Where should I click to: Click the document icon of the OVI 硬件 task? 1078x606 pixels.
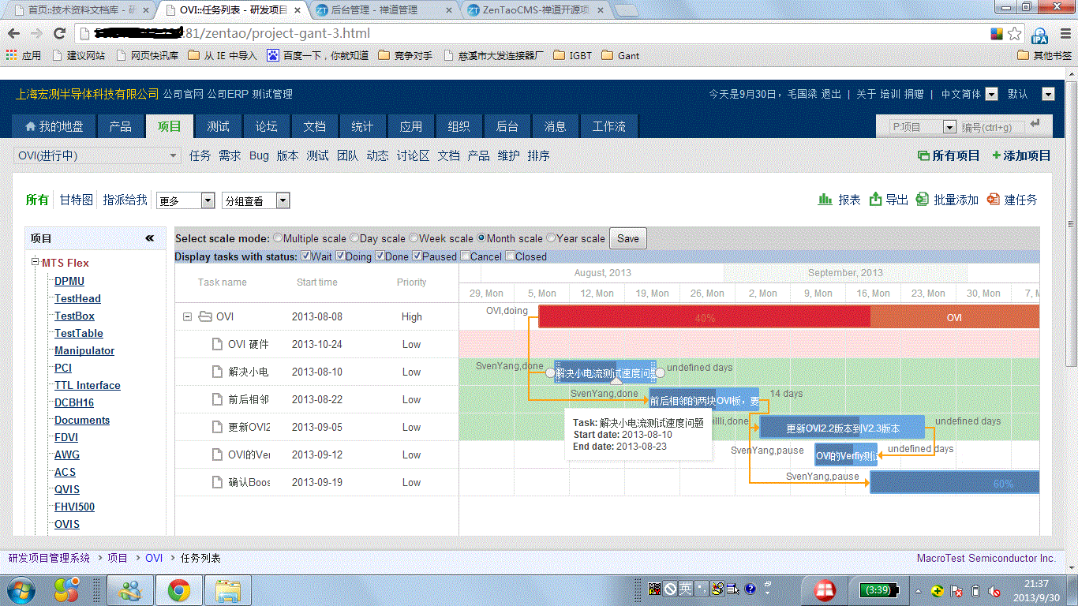[218, 345]
